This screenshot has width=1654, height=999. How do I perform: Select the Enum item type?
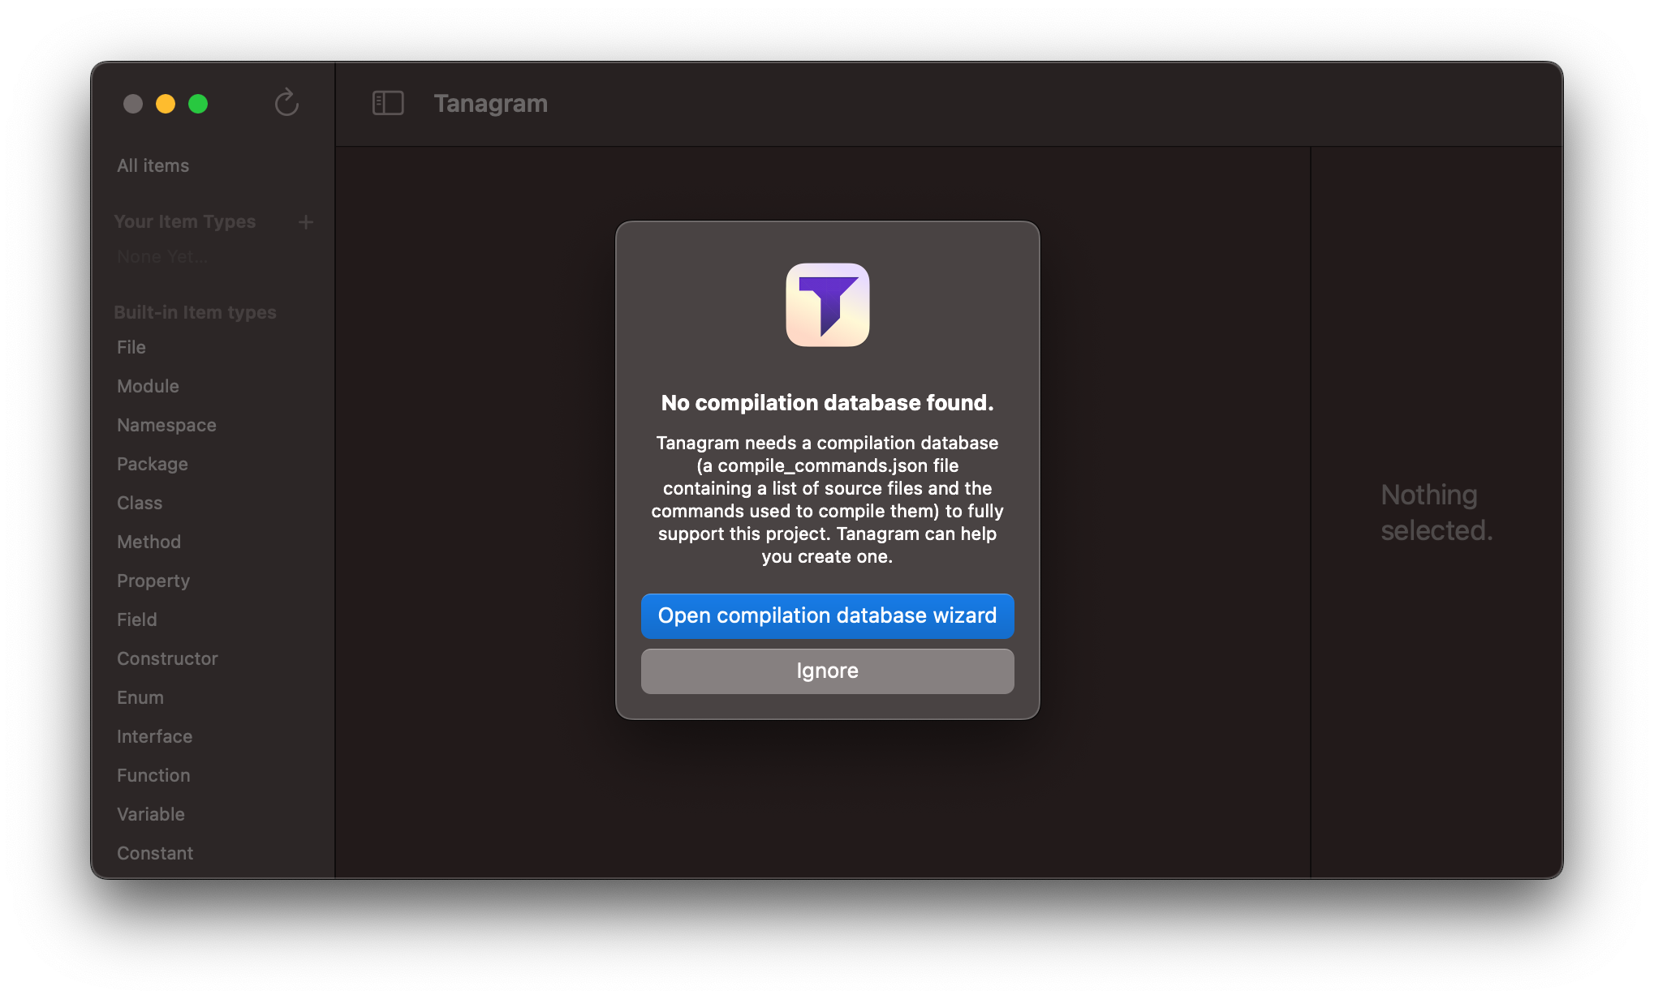tap(140, 697)
